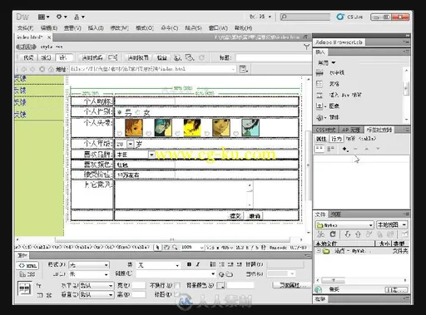The height and width of the screenshot is (315, 426).
Task: Toggle the Header cell checkbox
Action: pyautogui.click(x=177, y=294)
